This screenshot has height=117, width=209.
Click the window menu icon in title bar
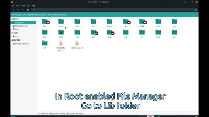coord(12,2)
